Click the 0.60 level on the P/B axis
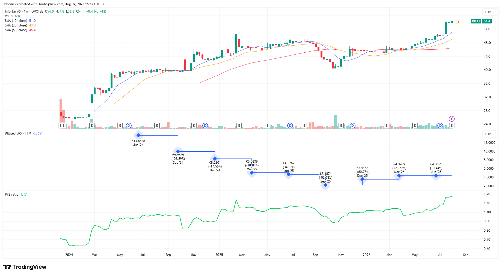This screenshot has width=501, height=275. point(487,249)
